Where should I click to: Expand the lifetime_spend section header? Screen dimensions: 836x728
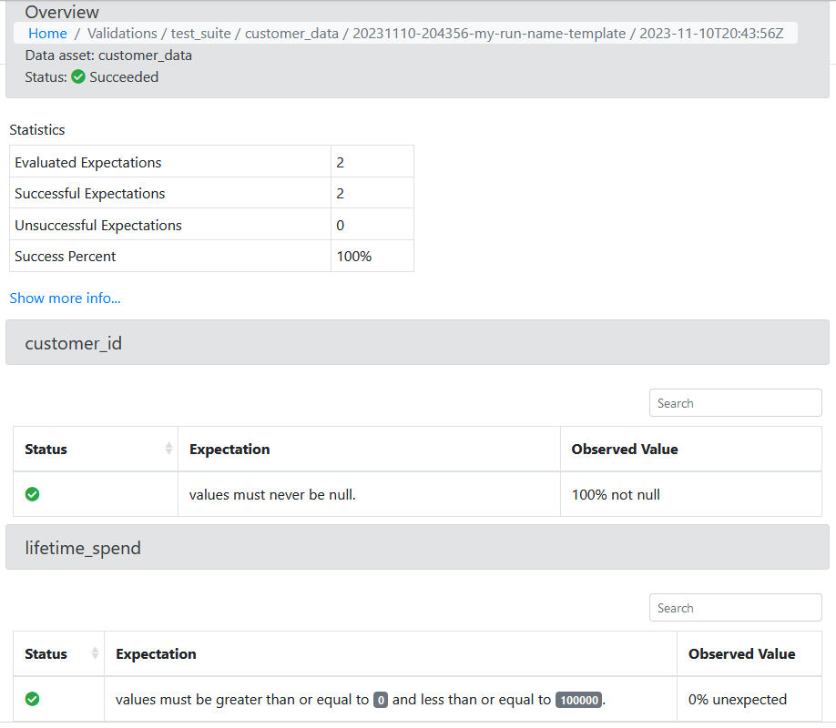(x=418, y=547)
